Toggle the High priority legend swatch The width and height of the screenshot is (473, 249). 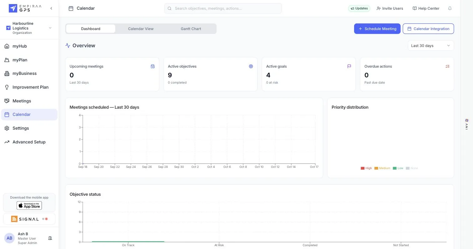click(363, 168)
